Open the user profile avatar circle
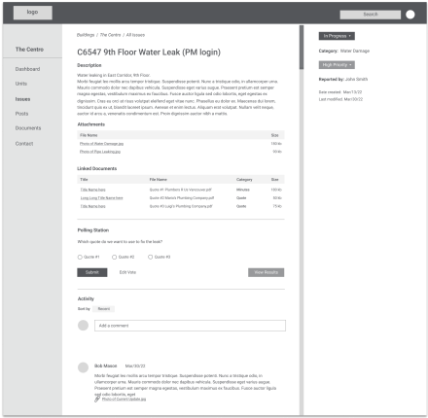The height and width of the screenshot is (418, 428). click(x=410, y=15)
